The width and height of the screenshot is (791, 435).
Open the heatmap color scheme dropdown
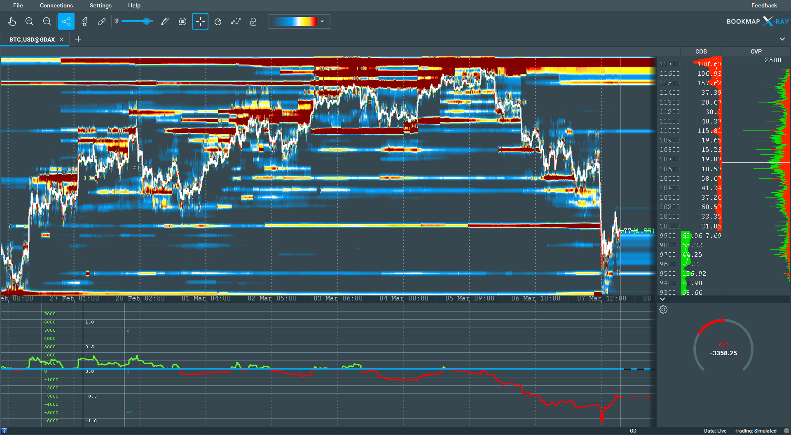[x=299, y=21]
